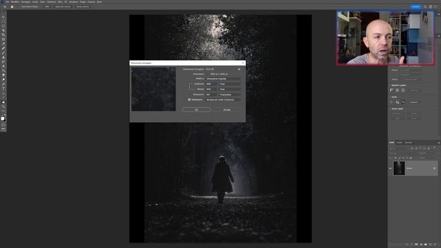Toggle Quick Mask mode icon
Viewport: 441px width, 248px height.
coord(3,125)
